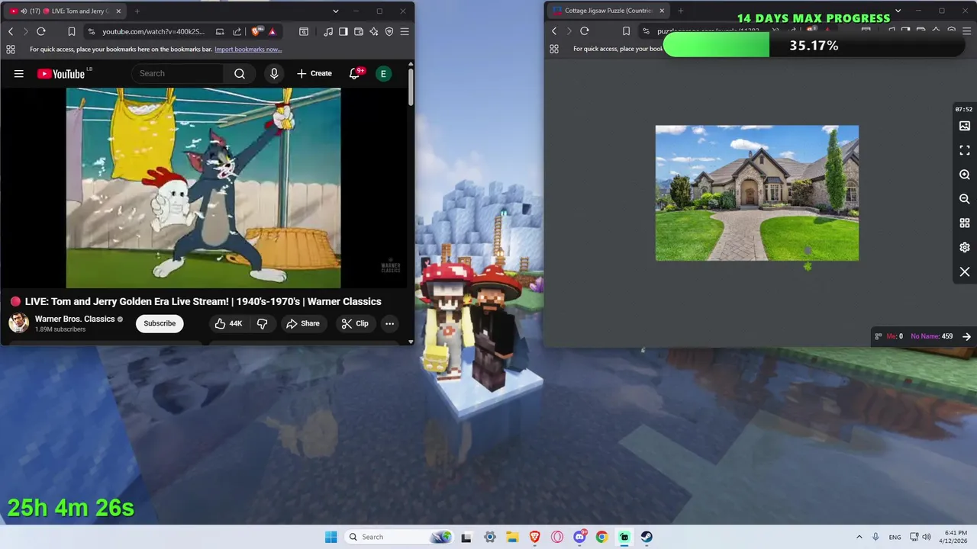Image resolution: width=977 pixels, height=549 pixels.
Task: Open Brave Wallet in YouTube window
Action: (359, 31)
